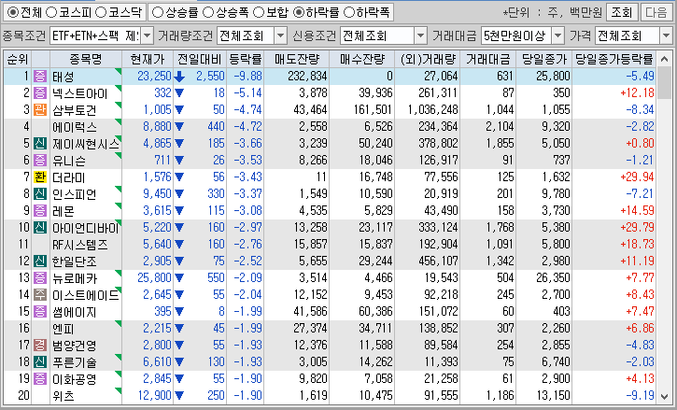Sort by 매도잔량 column header

pos(297,59)
